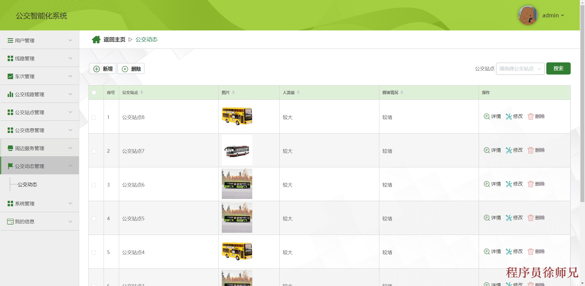Image resolution: width=585 pixels, height=286 pixels.
Task: Click the edit tools icon for 公交站点7
Action: [509, 150]
